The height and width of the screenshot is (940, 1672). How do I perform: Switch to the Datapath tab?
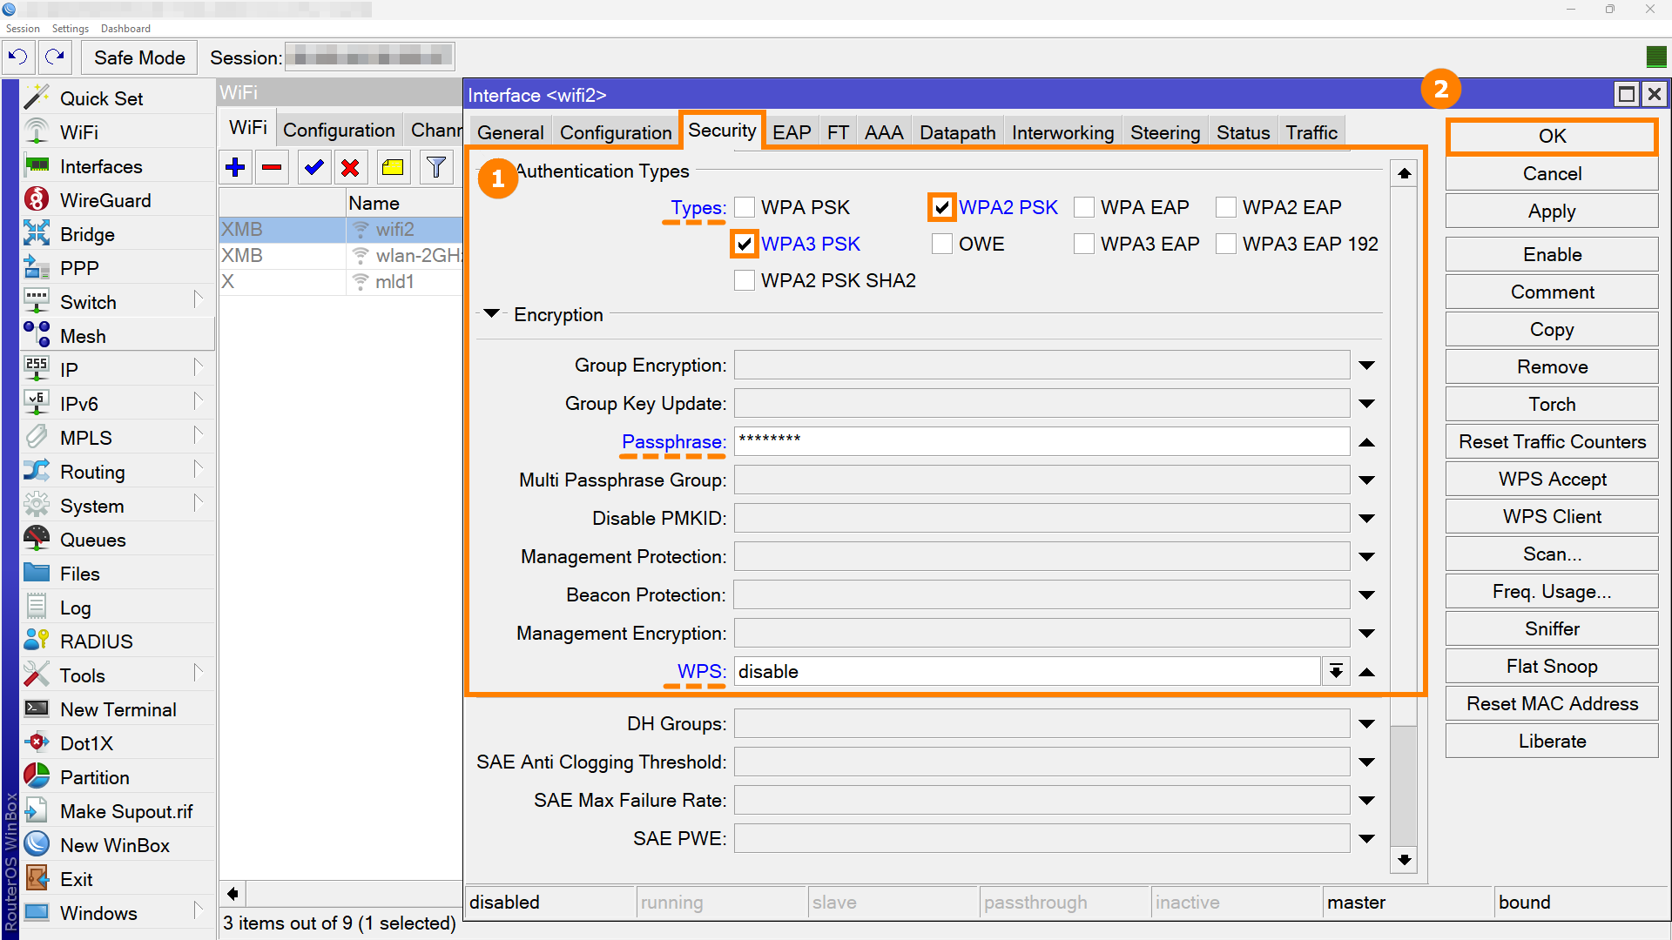(x=957, y=132)
